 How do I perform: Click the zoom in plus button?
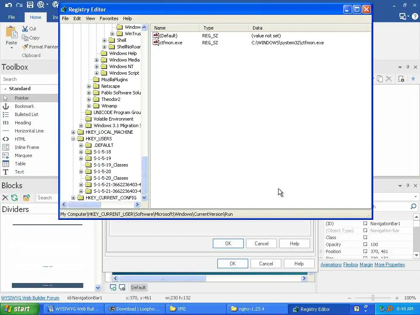pyautogui.click(x=397, y=298)
